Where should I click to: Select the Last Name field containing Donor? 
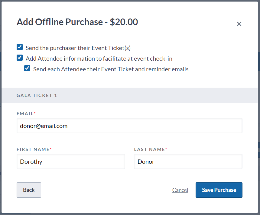pyautogui.click(x=188, y=161)
